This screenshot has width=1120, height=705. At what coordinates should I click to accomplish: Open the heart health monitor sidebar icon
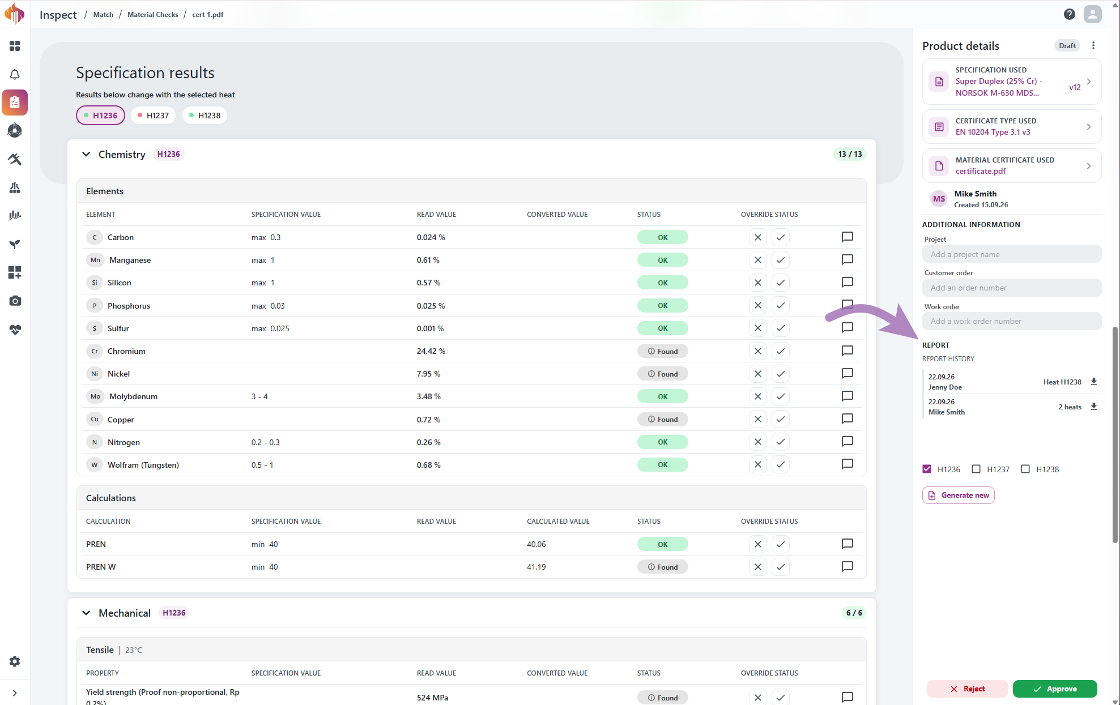point(15,329)
